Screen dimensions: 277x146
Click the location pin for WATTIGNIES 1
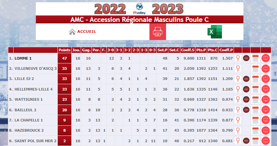coord(238,99)
